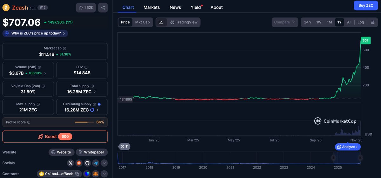The height and width of the screenshot is (178, 381).
Task: Click the Boost 600 button
Action: [x=55, y=137]
